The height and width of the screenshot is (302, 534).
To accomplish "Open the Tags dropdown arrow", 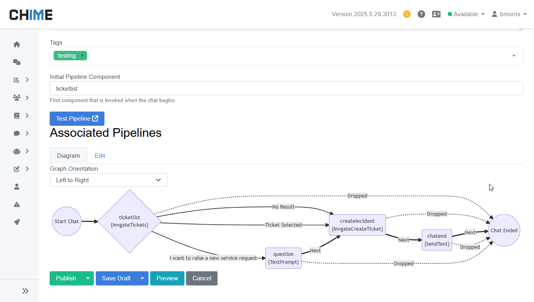I will click(514, 56).
